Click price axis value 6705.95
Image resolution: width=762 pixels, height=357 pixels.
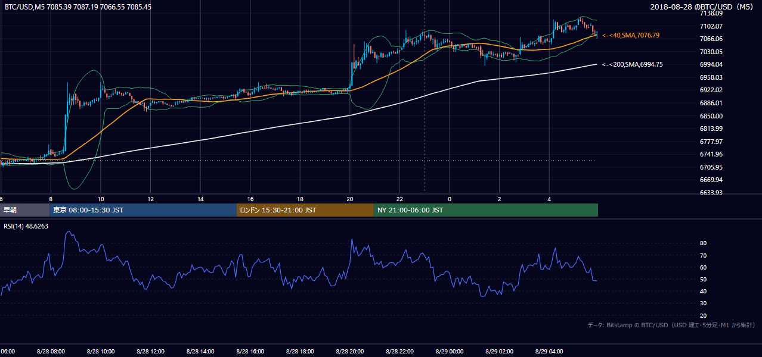pos(711,167)
